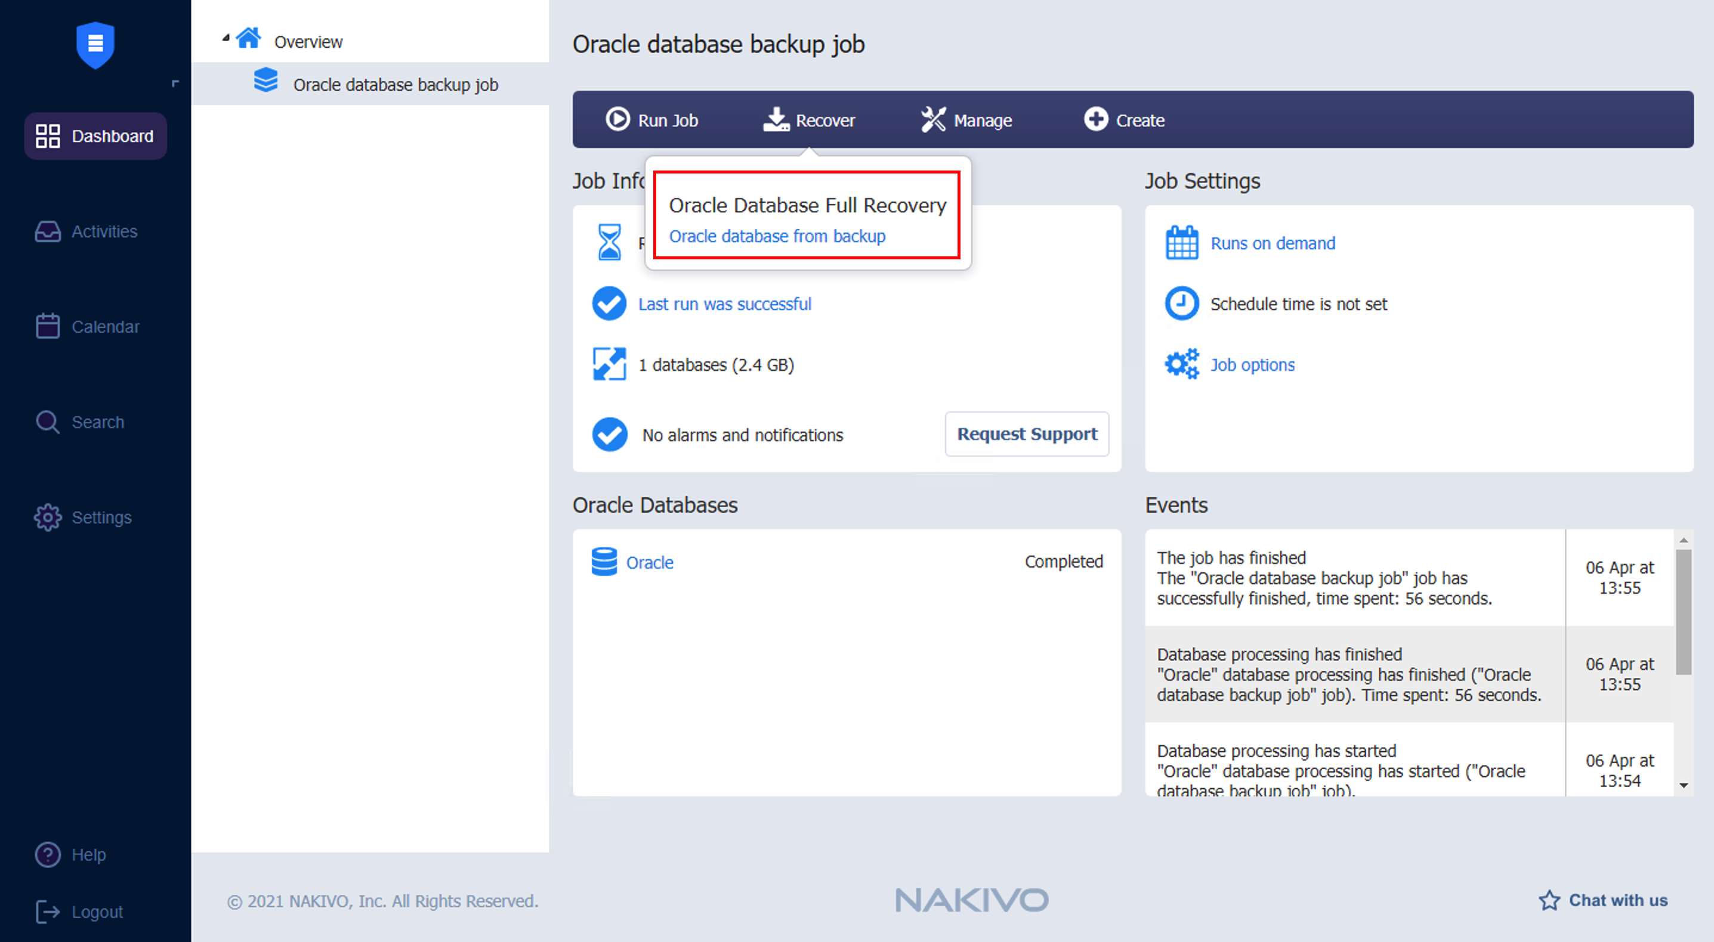Click the Dashboard grid icon
This screenshot has height=942, width=1714.
48,135
